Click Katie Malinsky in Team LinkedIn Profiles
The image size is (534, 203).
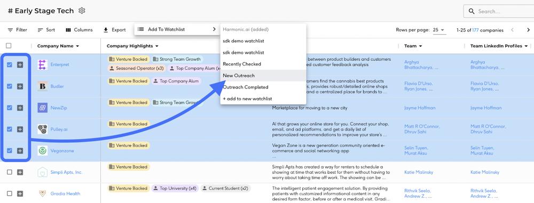(485, 172)
